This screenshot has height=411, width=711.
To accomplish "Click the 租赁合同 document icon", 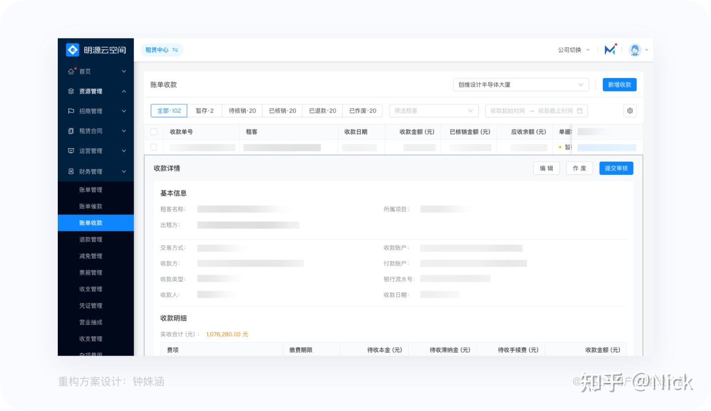I will 71,131.
